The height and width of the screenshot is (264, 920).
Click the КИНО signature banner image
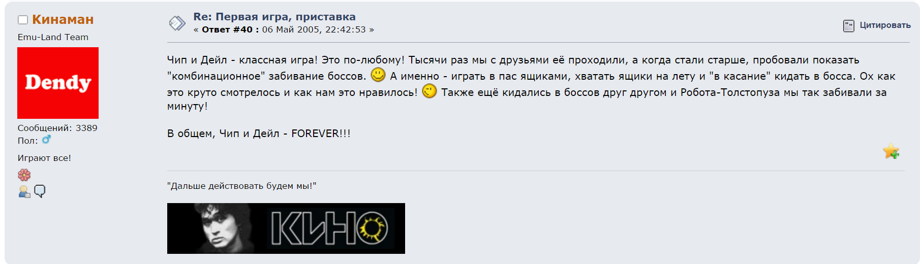(x=286, y=228)
